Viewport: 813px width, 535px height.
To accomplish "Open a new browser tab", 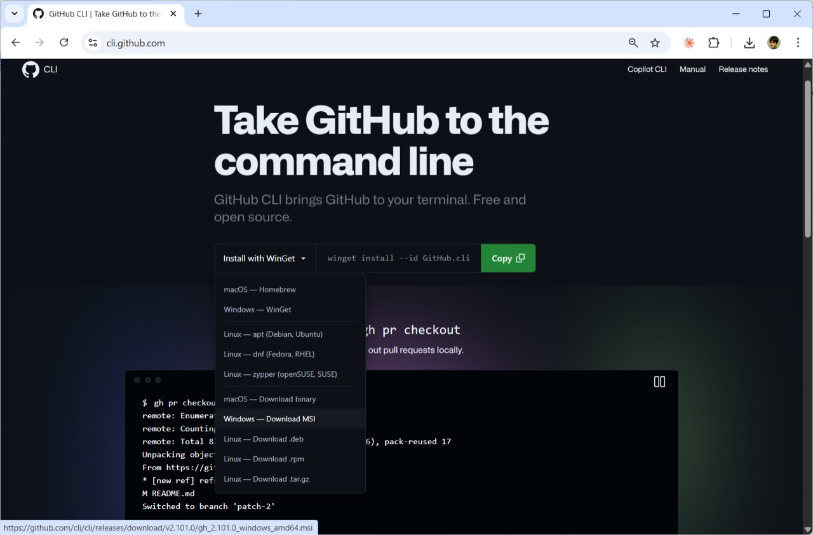I will click(198, 13).
